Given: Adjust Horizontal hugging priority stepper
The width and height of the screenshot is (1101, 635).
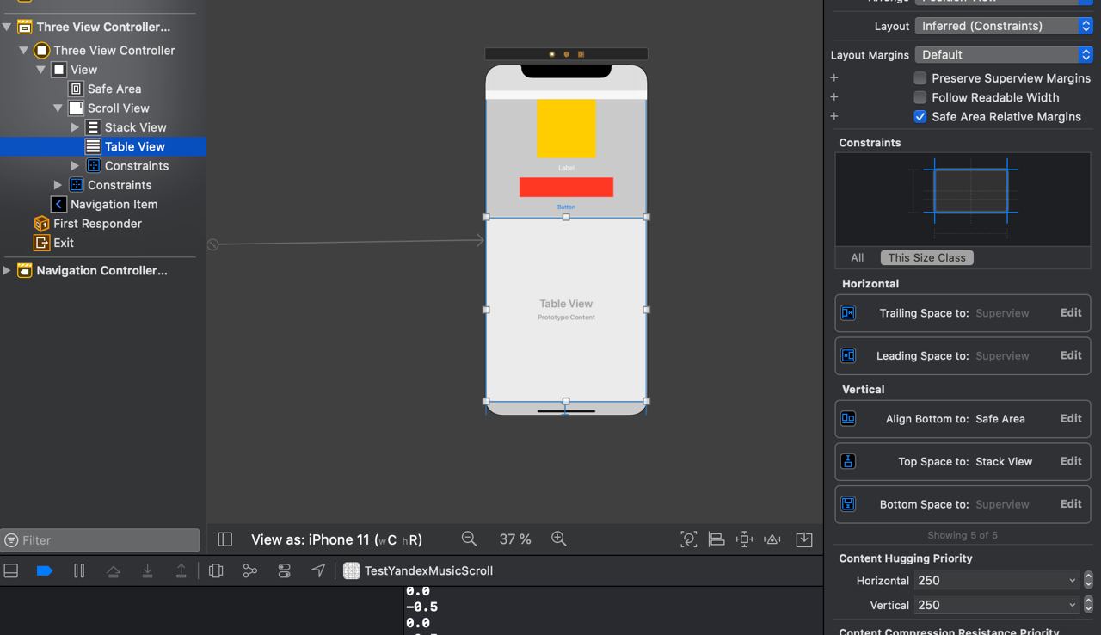Looking at the screenshot, I should tap(1088, 581).
